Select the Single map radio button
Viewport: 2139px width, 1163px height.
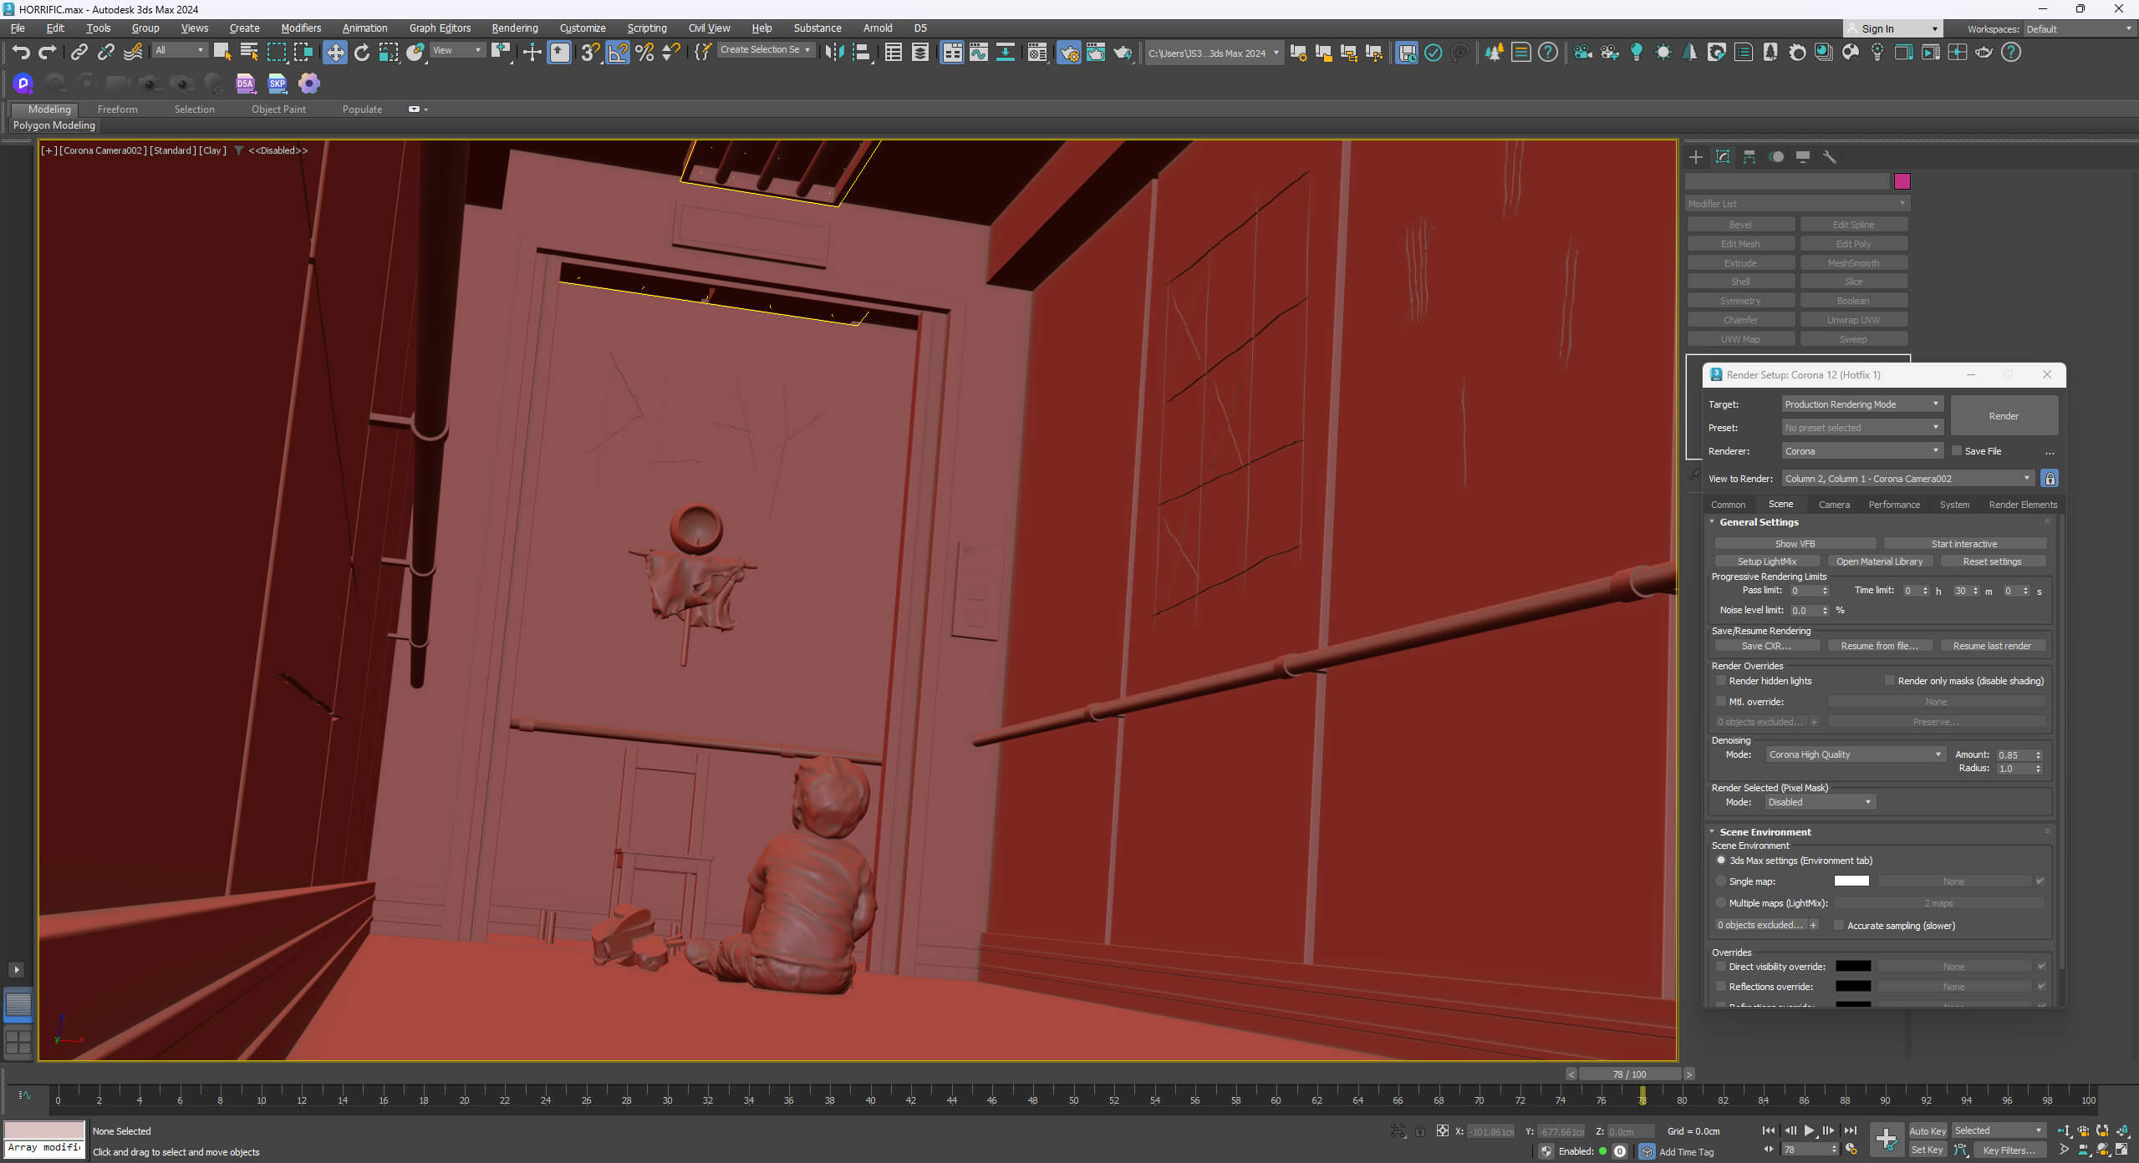tap(1721, 881)
